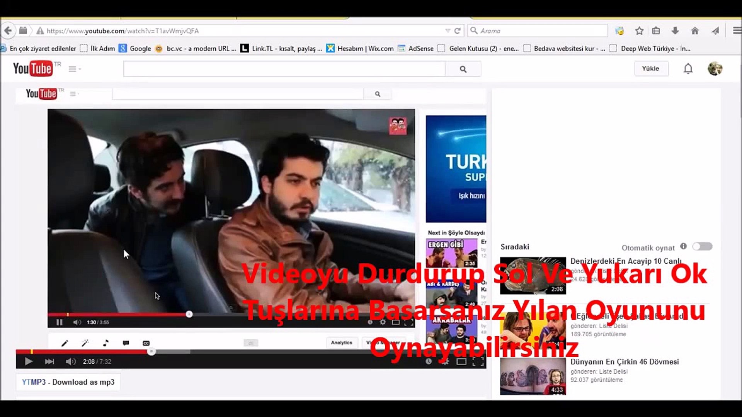Pause the inner embedded video
Viewport: 742px width, 417px height.
(x=59, y=322)
